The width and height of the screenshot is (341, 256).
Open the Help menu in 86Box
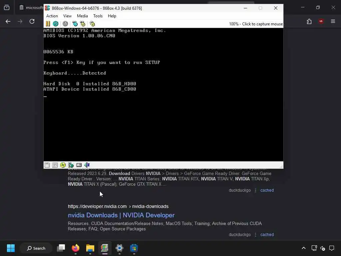[112, 16]
